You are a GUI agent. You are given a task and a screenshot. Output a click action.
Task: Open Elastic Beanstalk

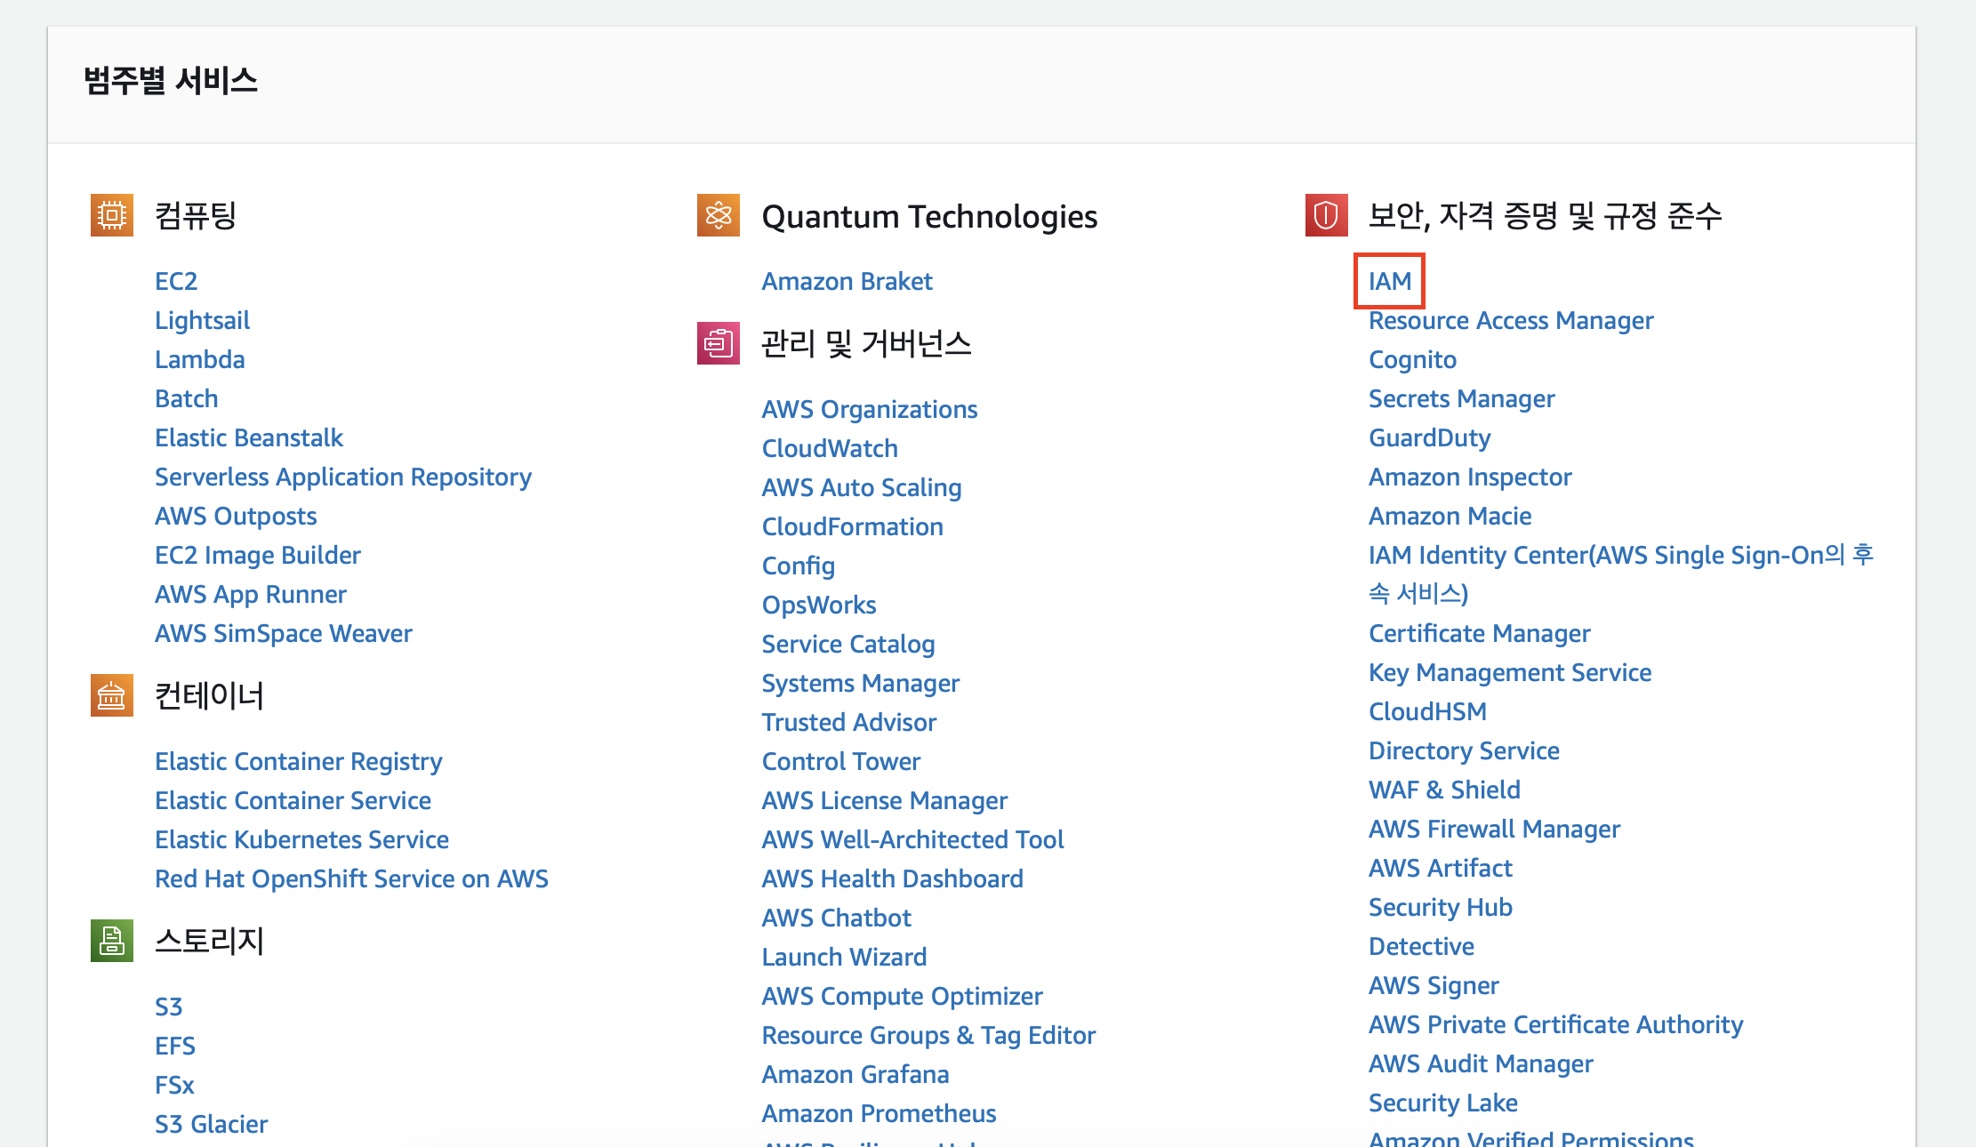[x=249, y=437]
